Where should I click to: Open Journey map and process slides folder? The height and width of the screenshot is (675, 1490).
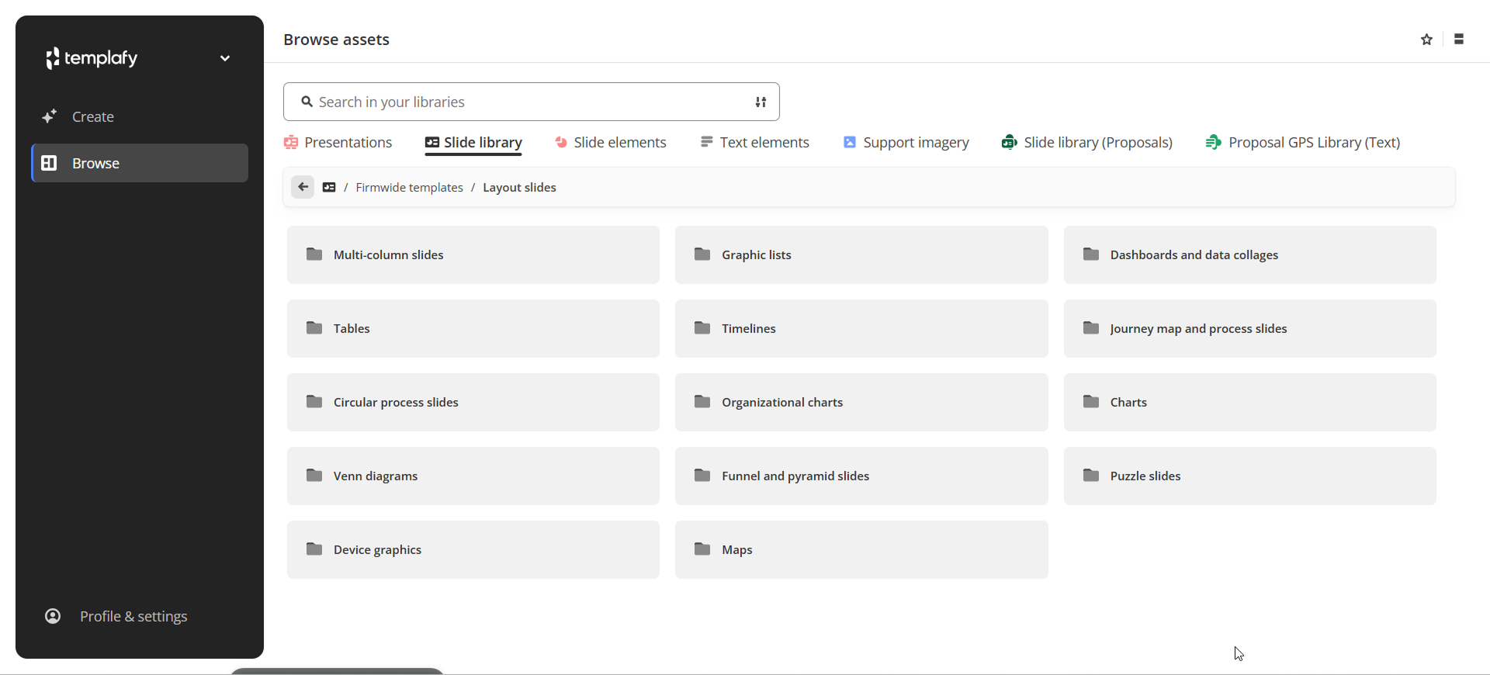(x=1250, y=328)
